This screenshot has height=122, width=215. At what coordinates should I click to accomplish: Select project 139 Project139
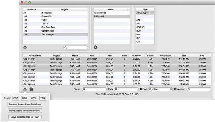[55, 16]
